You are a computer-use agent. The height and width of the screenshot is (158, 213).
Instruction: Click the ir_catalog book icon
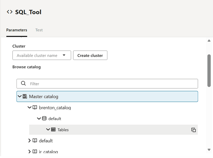[35, 151]
